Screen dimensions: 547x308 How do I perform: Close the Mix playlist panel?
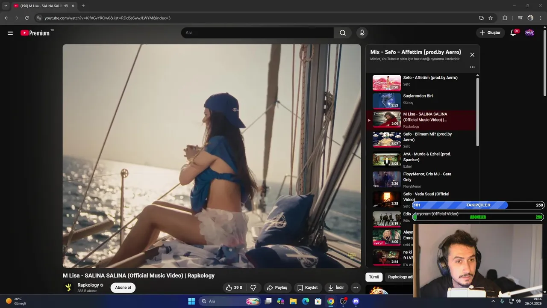pyautogui.click(x=472, y=55)
